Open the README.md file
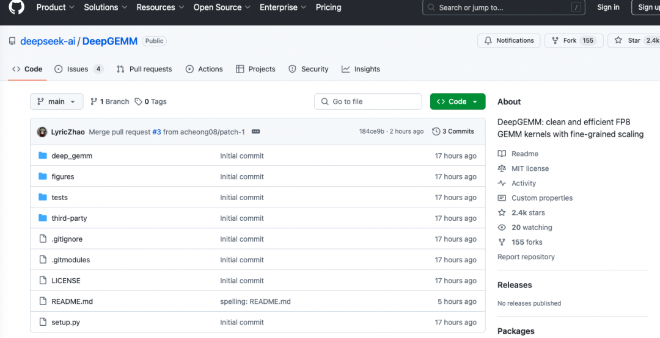The height and width of the screenshot is (338, 660). coord(72,301)
